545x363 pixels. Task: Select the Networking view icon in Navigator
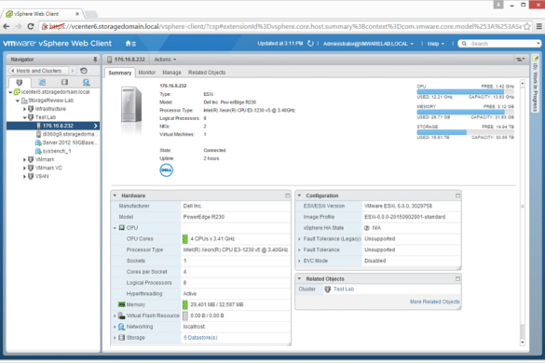pos(87,82)
